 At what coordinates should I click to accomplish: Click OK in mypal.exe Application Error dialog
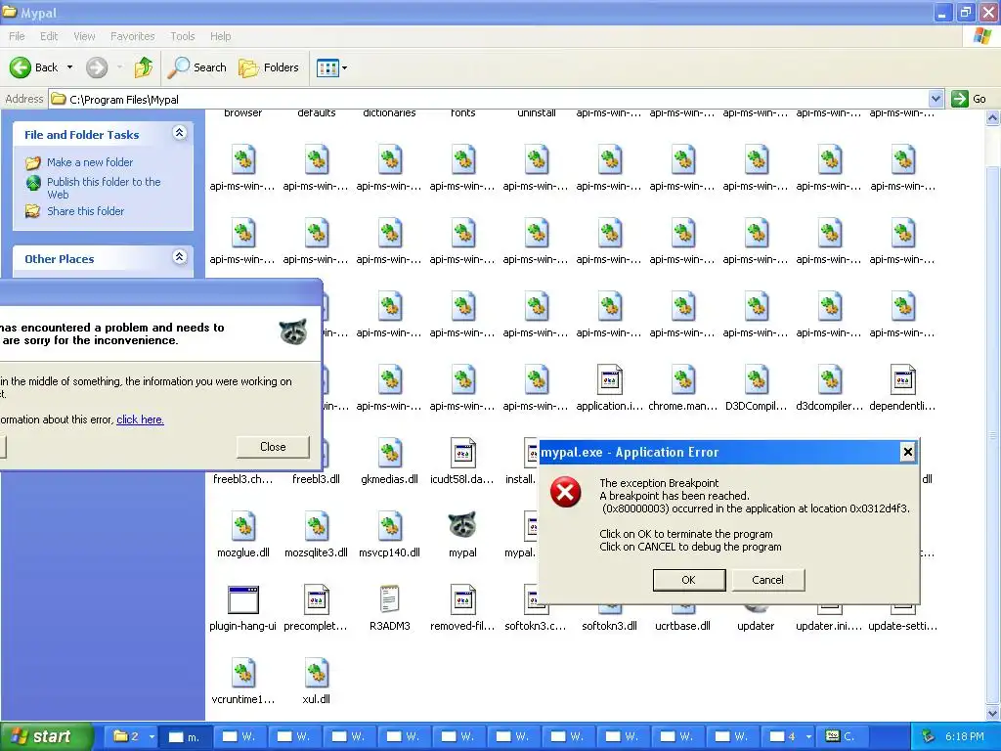click(689, 580)
